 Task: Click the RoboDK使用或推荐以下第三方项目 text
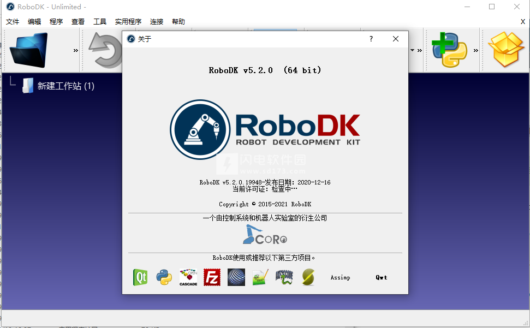[264, 258]
